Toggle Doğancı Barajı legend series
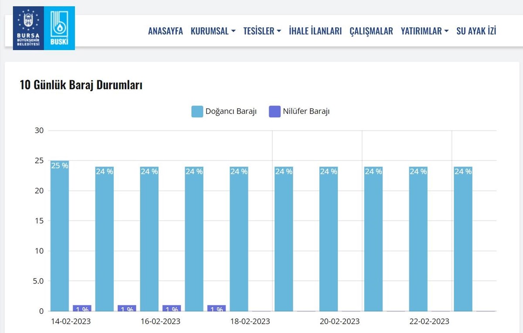This screenshot has height=333, width=523. coord(231,111)
